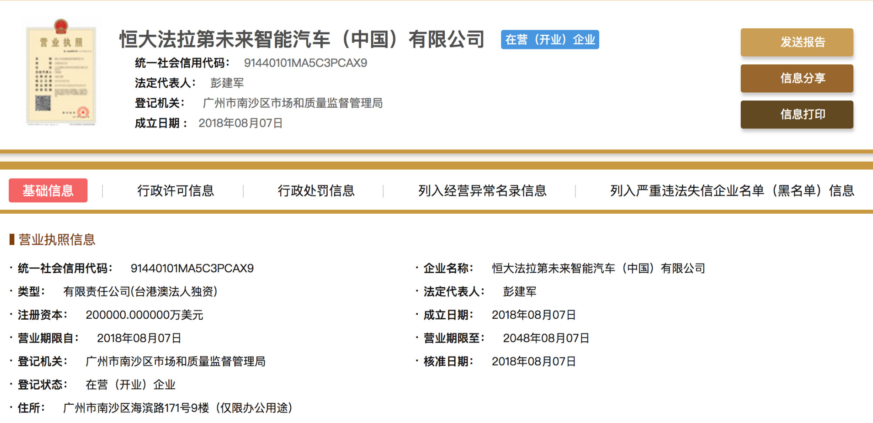The image size is (873, 423).
Task: Click the 在营（开业）企业 status badge
Action: tap(550, 40)
